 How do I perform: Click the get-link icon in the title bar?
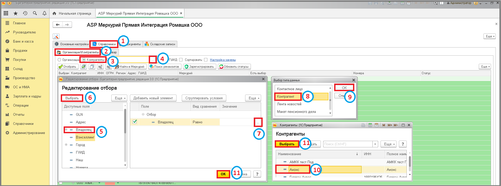(x=389, y=3)
